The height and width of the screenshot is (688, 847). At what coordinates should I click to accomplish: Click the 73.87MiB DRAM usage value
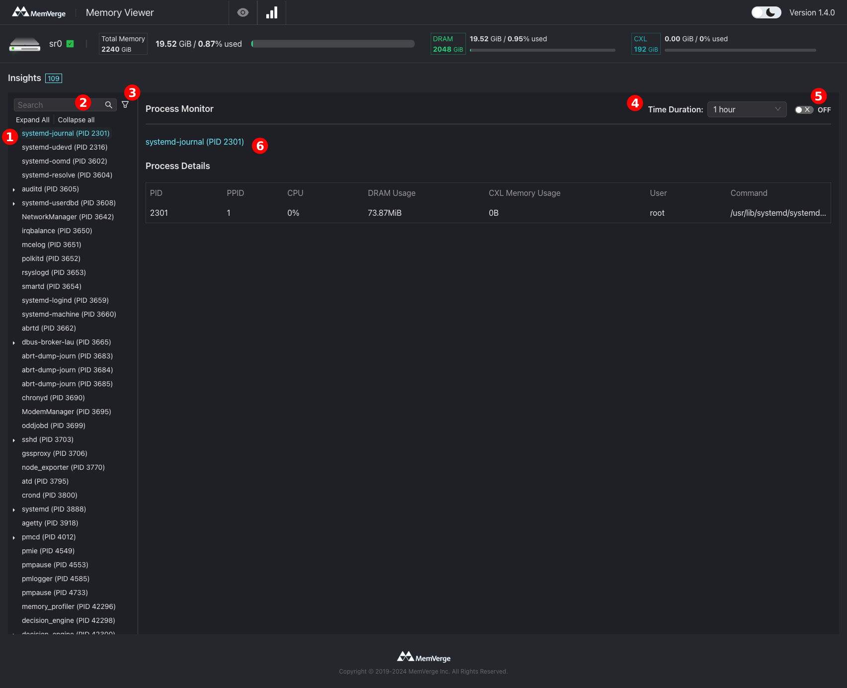[385, 213]
